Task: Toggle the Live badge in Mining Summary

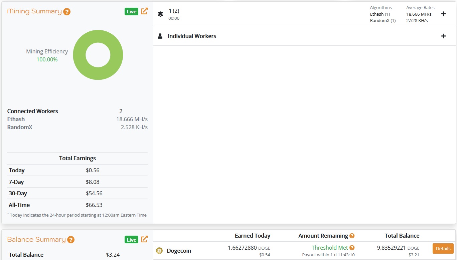Action: (131, 12)
